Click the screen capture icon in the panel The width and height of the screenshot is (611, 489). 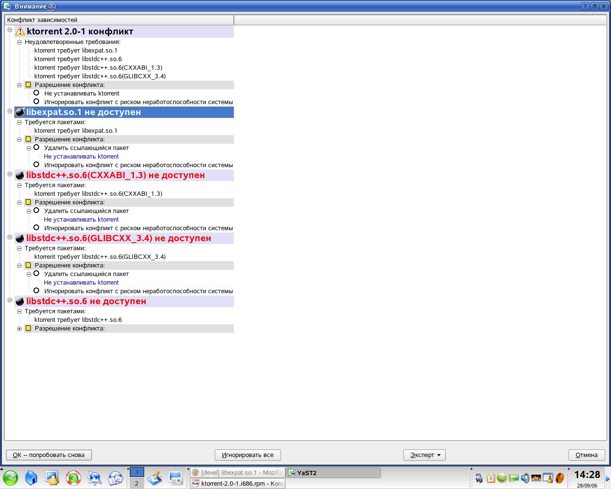(176, 478)
